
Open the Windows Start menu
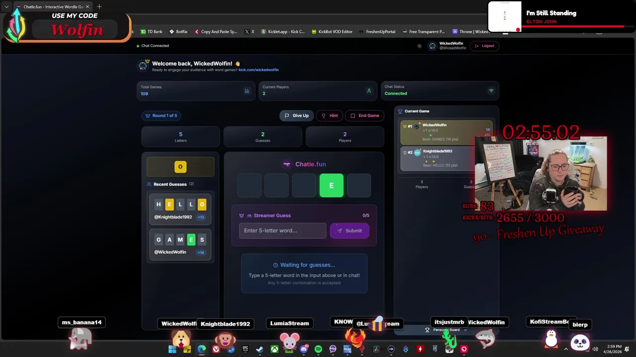coord(172,349)
